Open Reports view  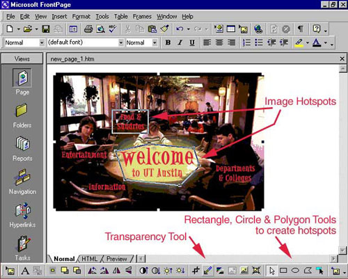click(22, 149)
